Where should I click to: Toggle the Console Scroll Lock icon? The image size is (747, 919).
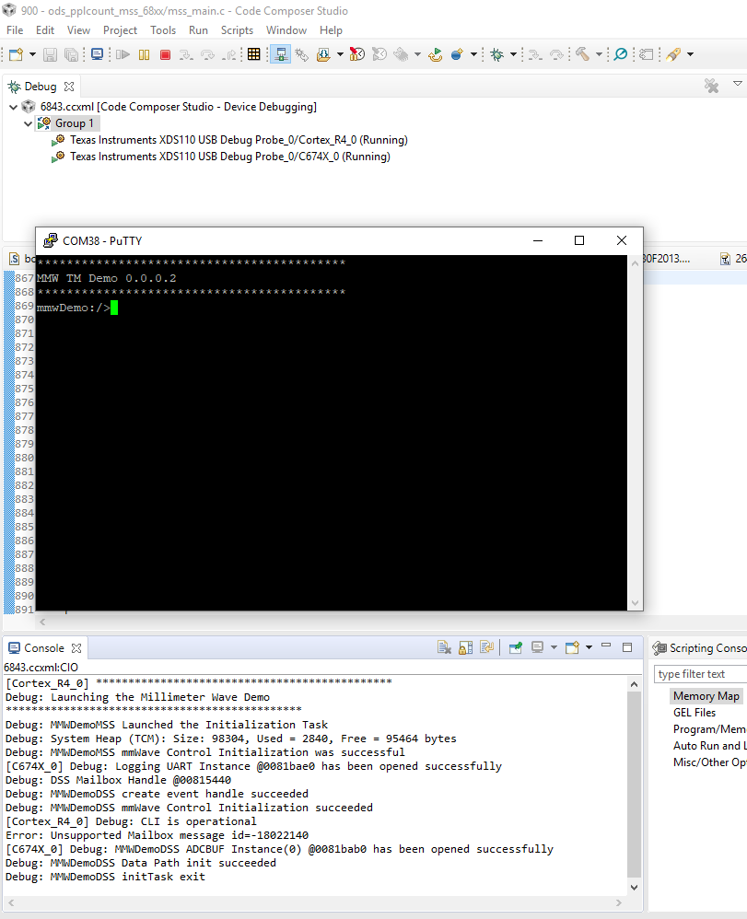465,647
